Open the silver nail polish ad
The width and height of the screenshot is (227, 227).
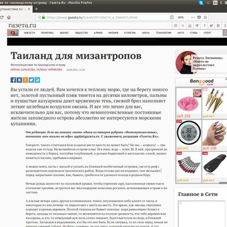click(214, 133)
